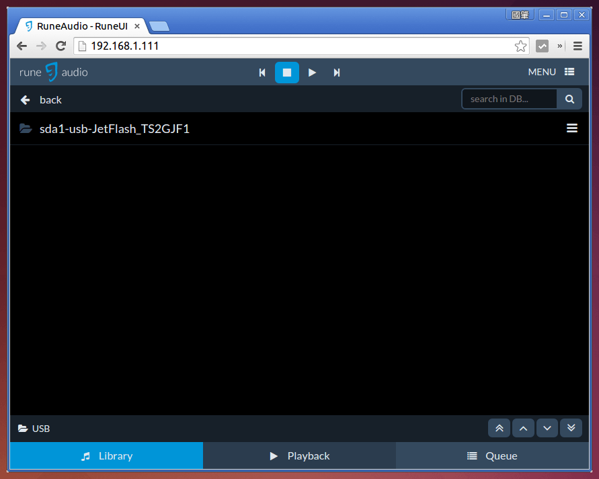Jump to the bottom of list

pyautogui.click(x=571, y=428)
